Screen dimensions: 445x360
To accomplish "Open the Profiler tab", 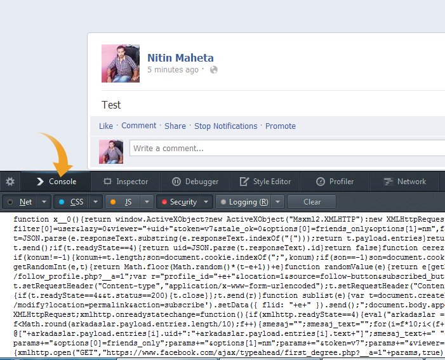I will coord(335,182).
